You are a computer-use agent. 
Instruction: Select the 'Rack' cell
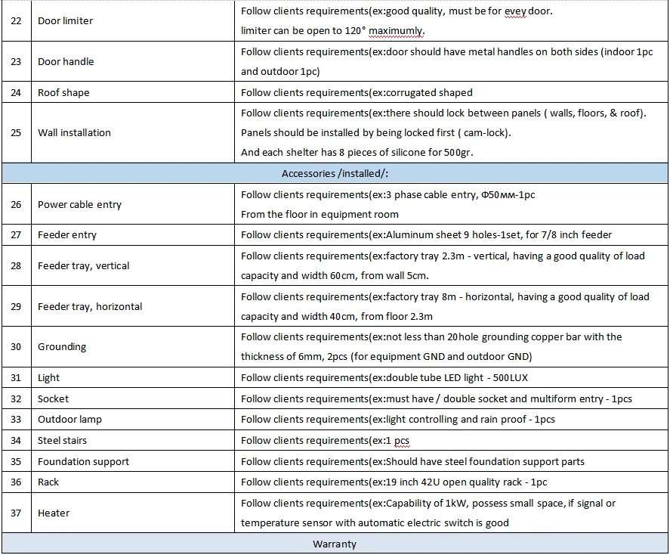click(133, 482)
